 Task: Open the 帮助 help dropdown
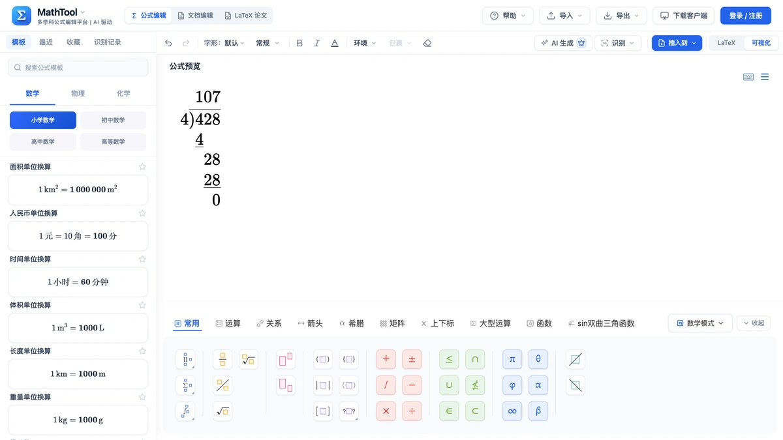point(508,16)
